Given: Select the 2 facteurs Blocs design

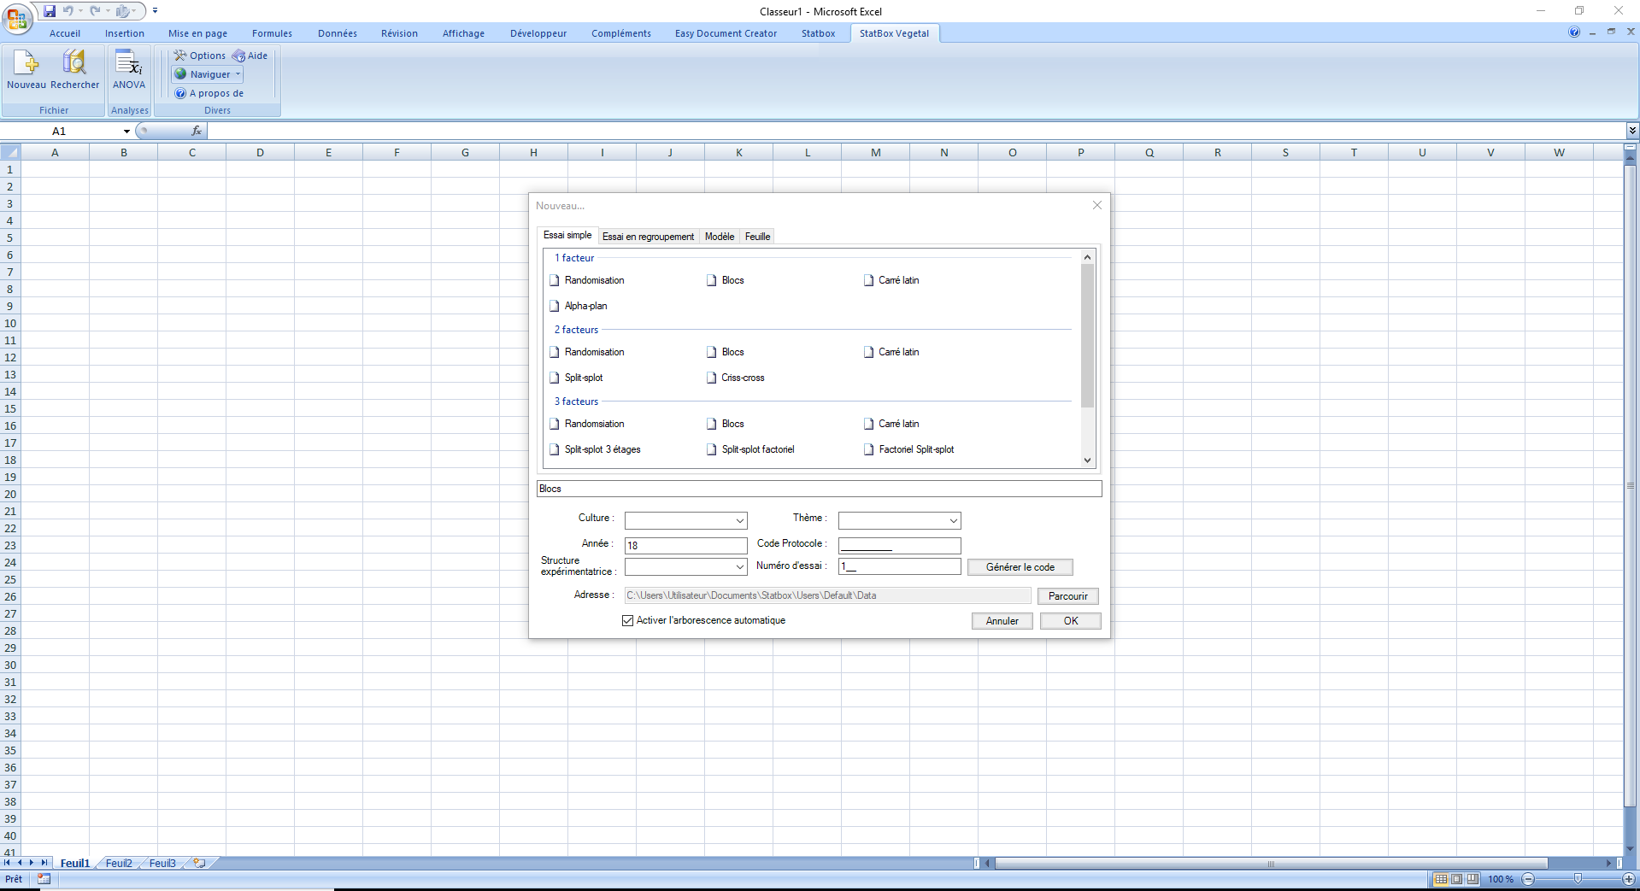Looking at the screenshot, I should (726, 352).
